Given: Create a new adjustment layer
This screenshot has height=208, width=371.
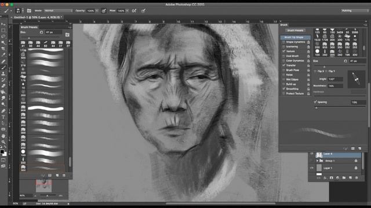Looking at the screenshot, I should point(337,178).
